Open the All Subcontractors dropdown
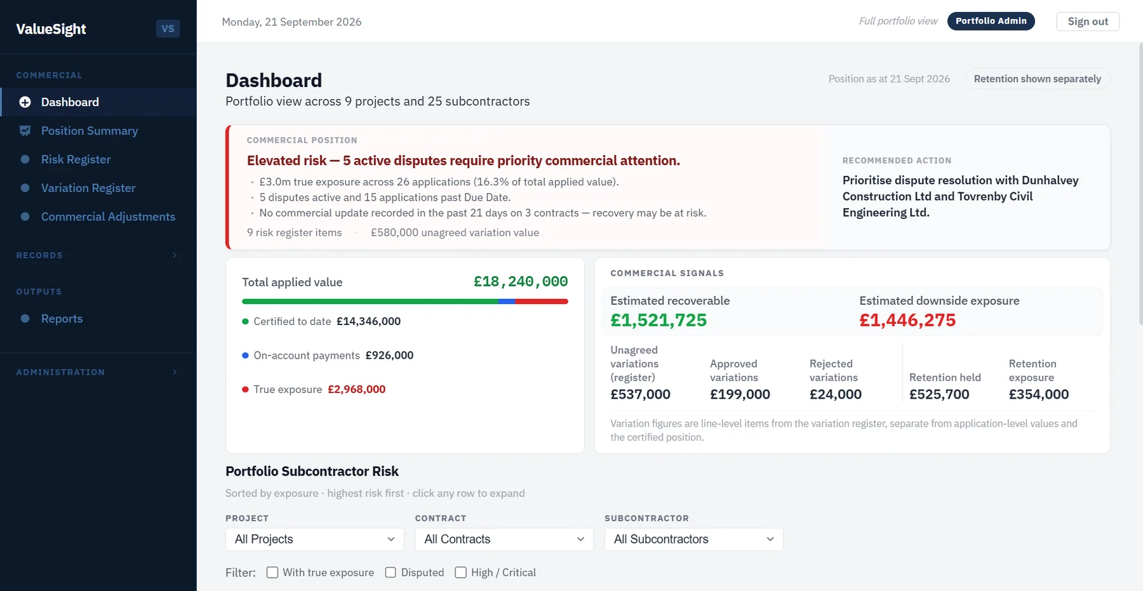The width and height of the screenshot is (1143, 591). 693,539
